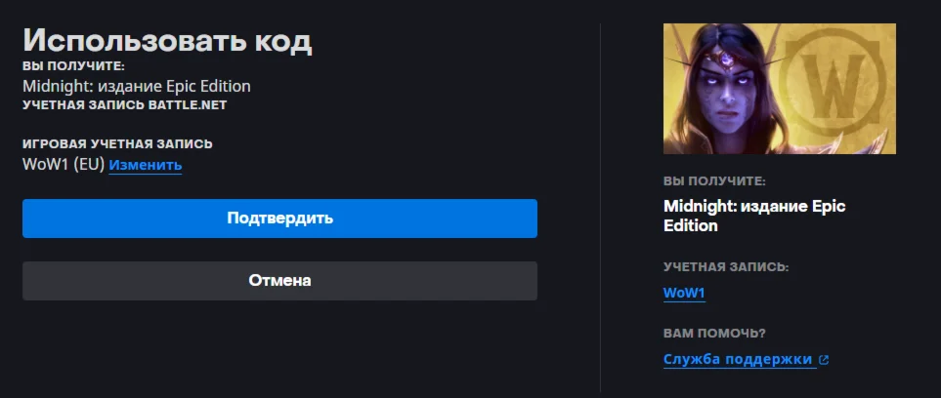Click the ВАМ ПОМОЧЬ? label
This screenshot has width=941, height=398.
coord(713,333)
